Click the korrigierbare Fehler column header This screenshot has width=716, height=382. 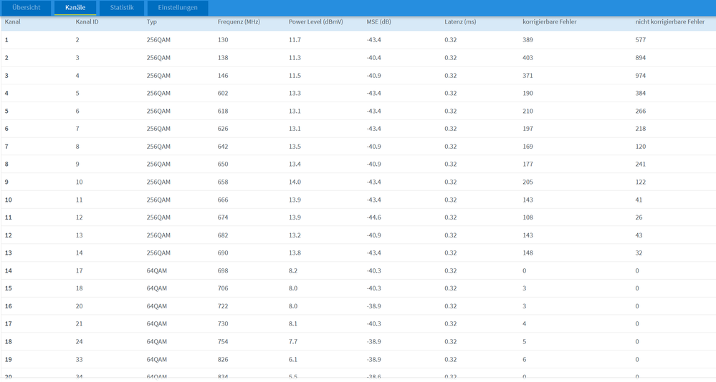pos(549,22)
